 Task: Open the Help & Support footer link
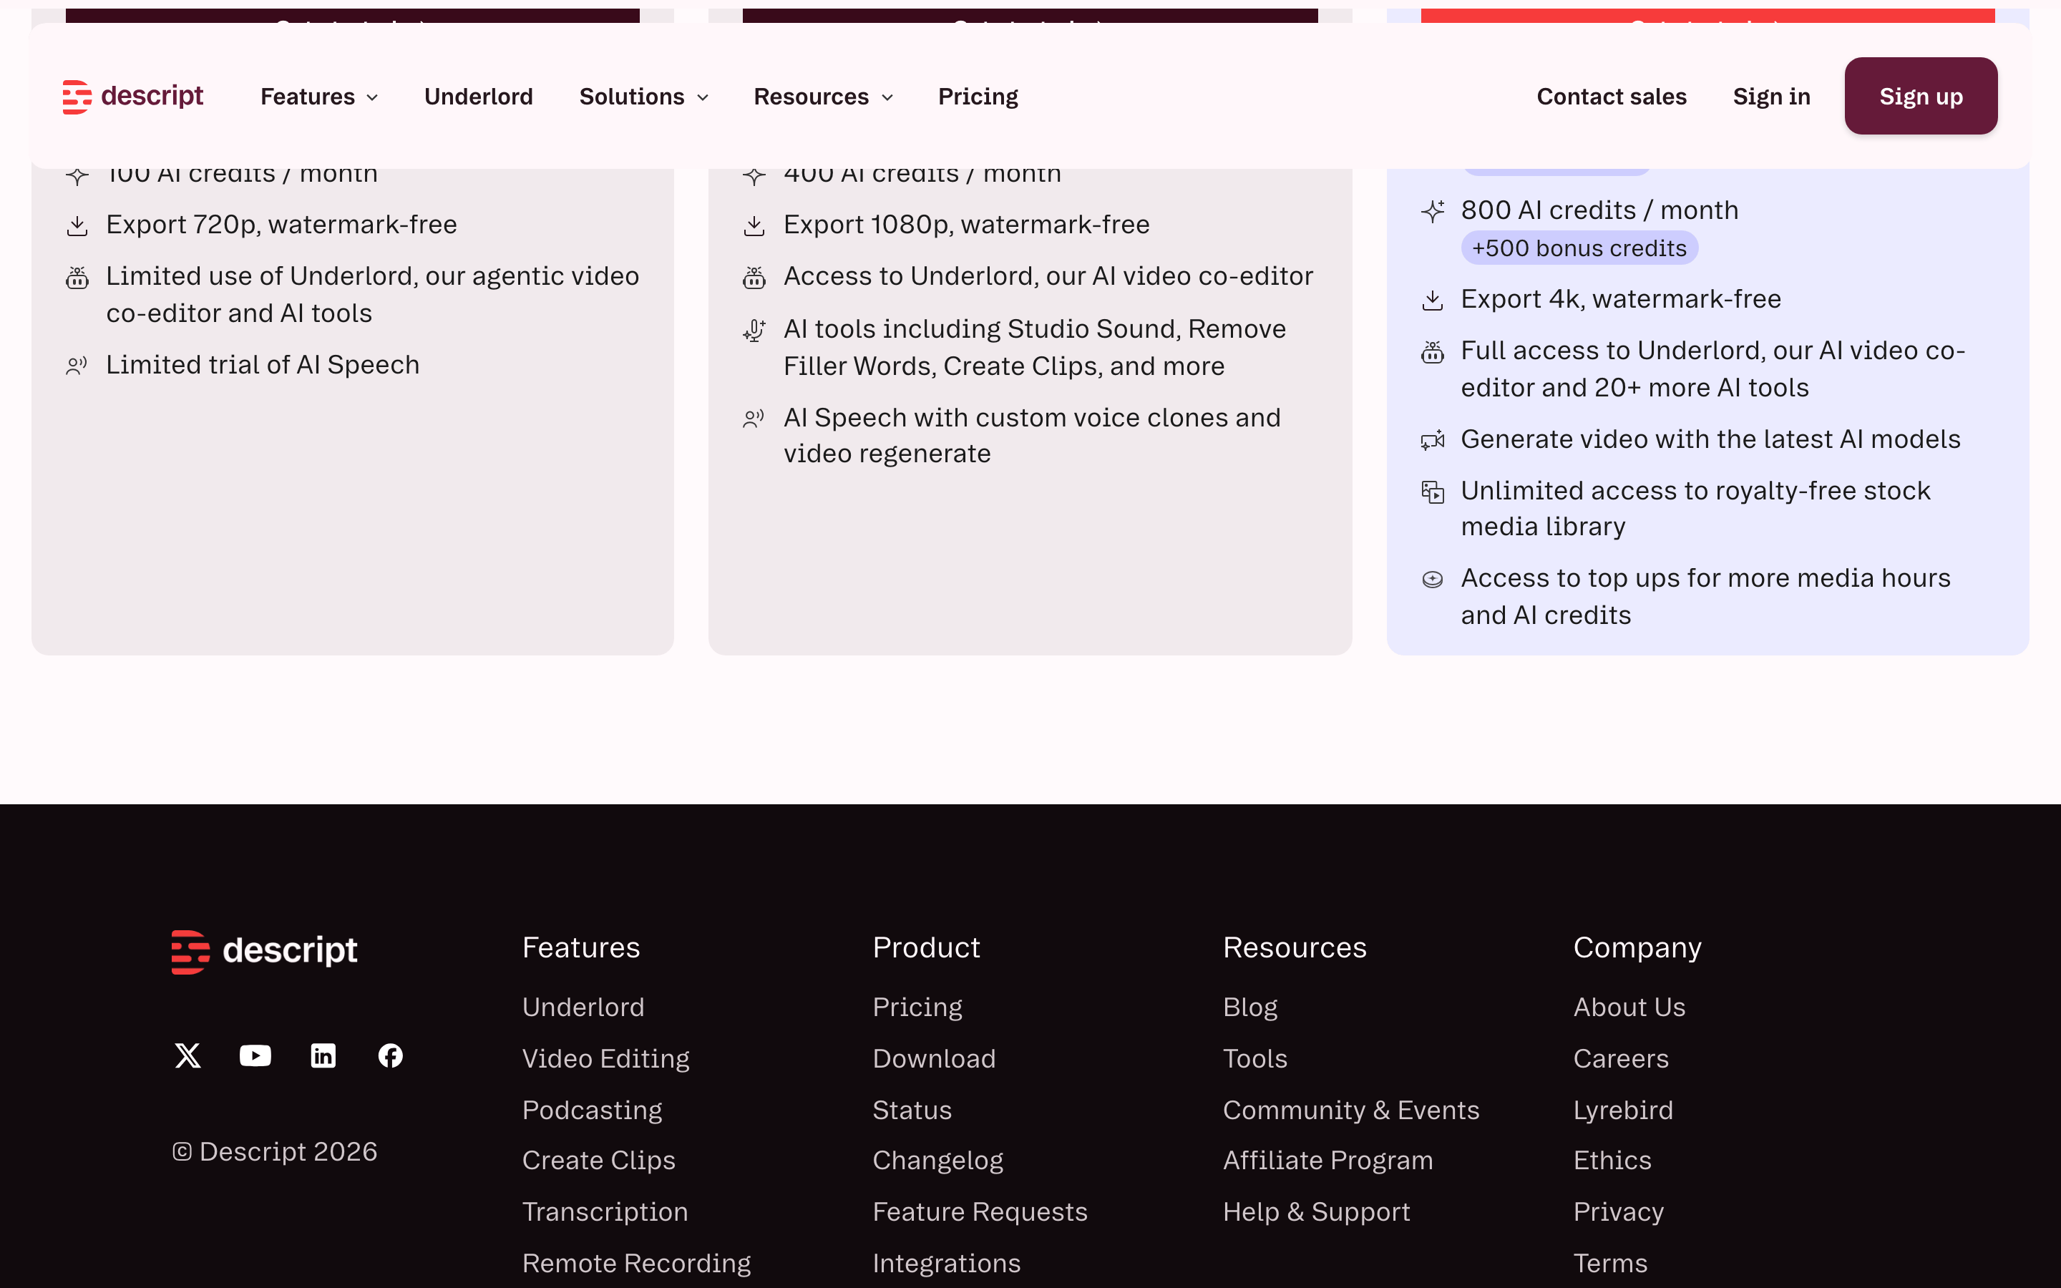tap(1317, 1211)
